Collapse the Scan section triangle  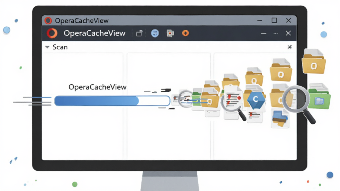pos(47,47)
